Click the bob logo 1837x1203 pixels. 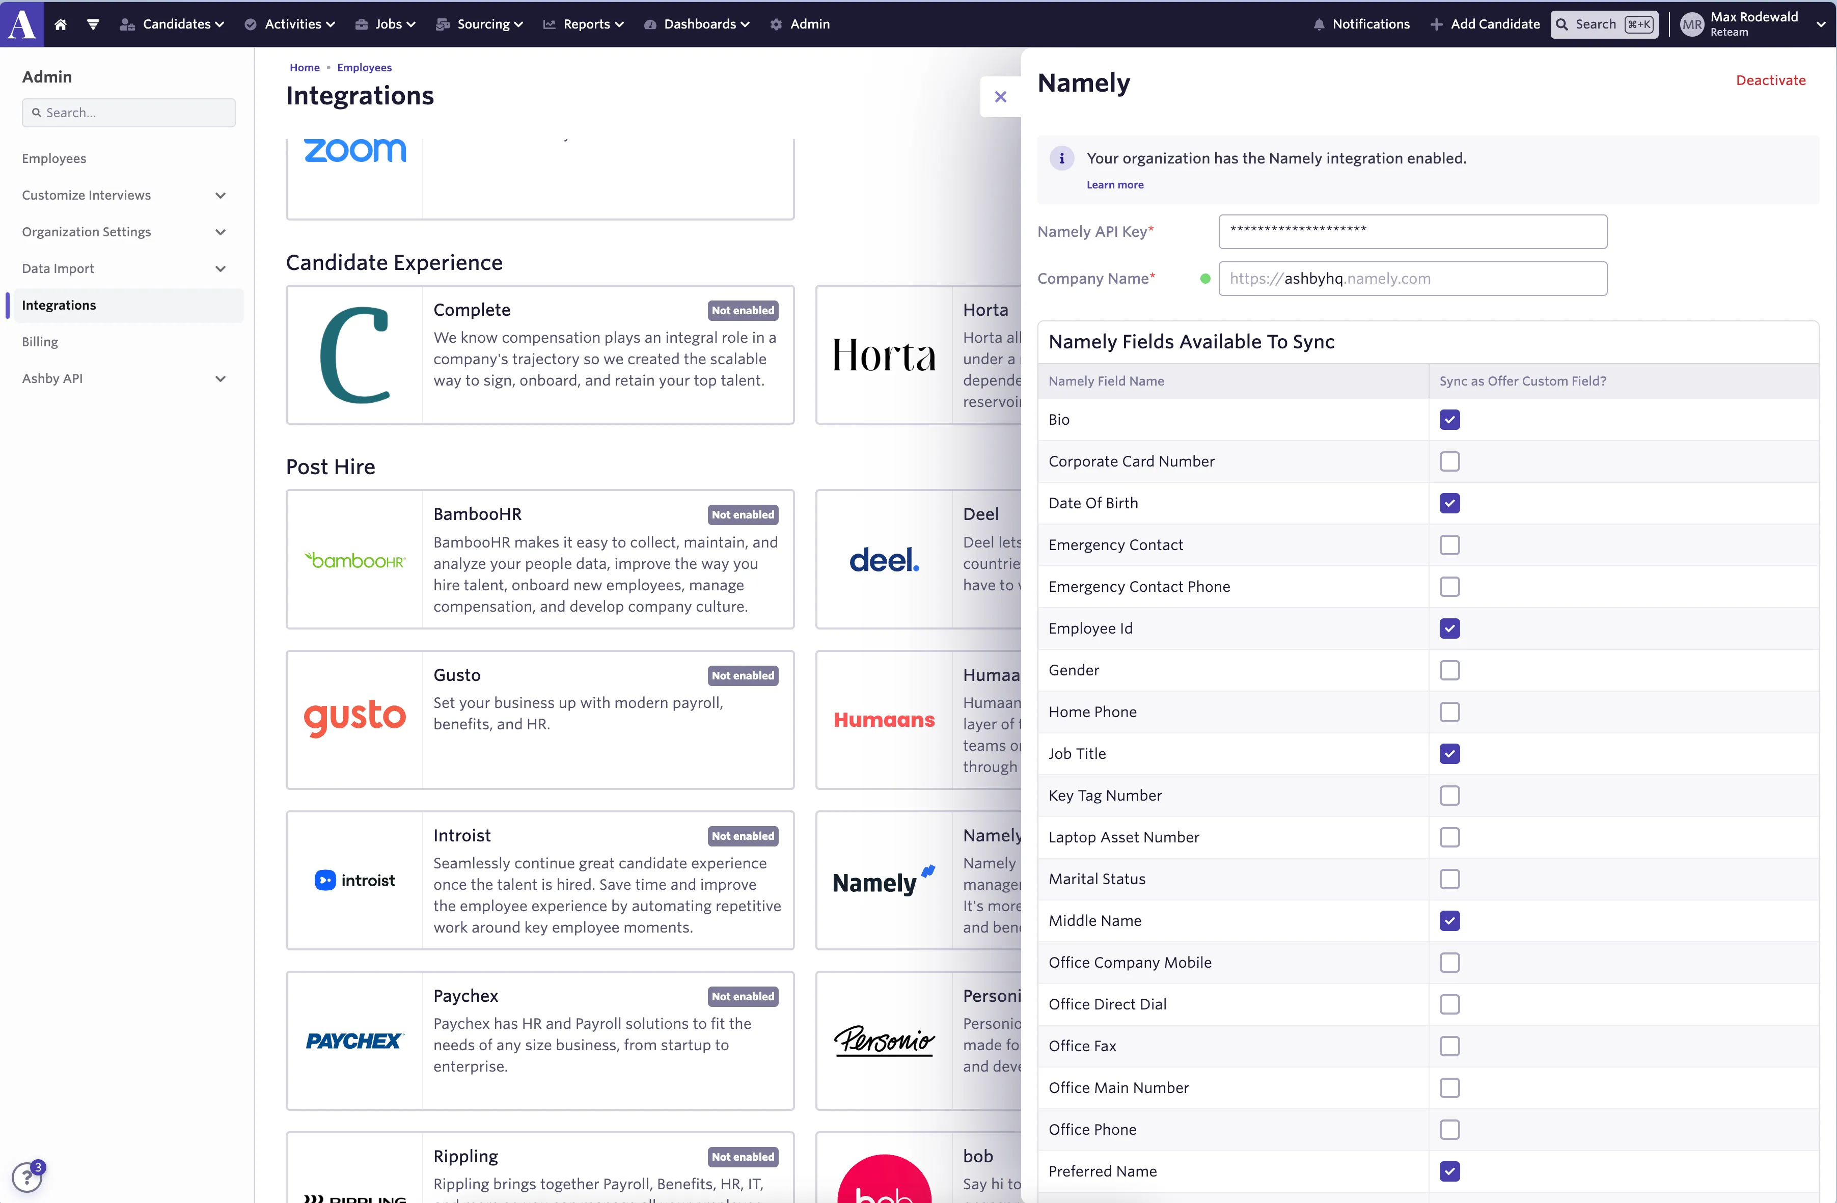coord(884,1179)
